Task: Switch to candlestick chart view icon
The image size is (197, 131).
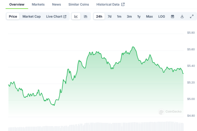Action: 86,16
